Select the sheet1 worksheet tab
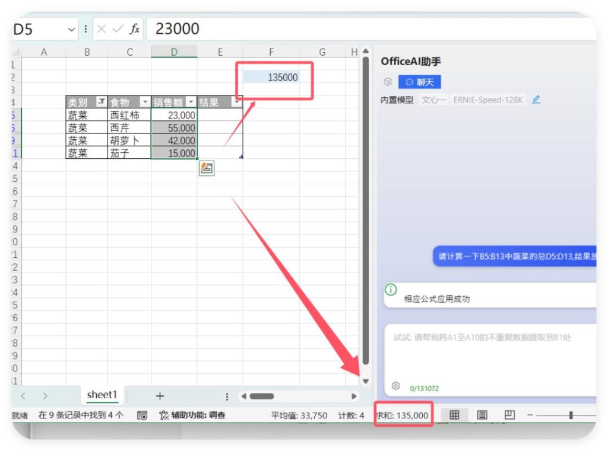This screenshot has width=608, height=451. point(102,395)
